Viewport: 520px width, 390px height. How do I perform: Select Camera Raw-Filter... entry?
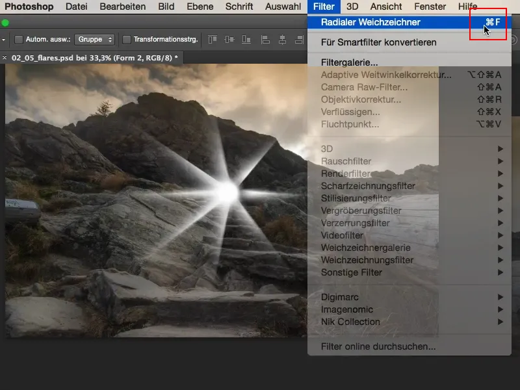click(409, 87)
